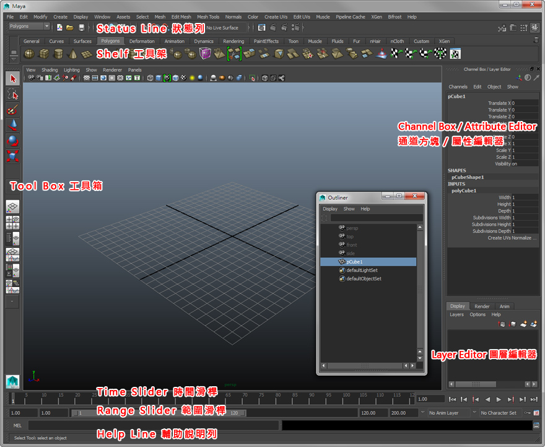Viewport: 545px width, 447px height.
Task: Choose the Rotate tool sphere icon
Action: pos(13,141)
